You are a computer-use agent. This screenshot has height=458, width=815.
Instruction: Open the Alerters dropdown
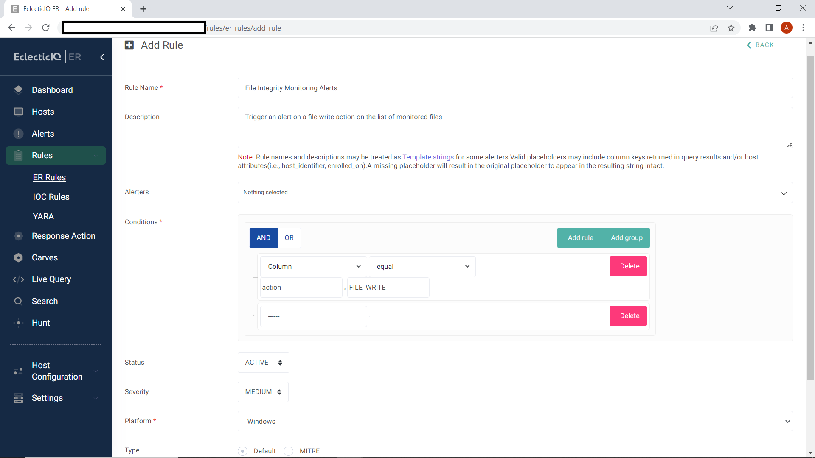(515, 193)
